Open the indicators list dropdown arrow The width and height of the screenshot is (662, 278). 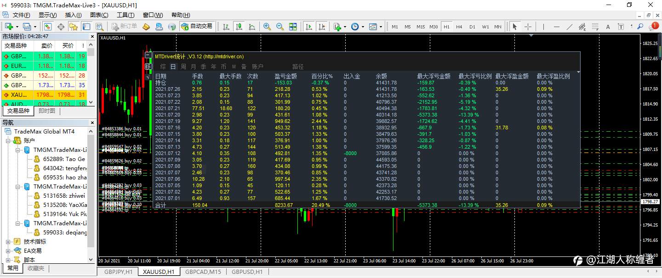(345, 27)
